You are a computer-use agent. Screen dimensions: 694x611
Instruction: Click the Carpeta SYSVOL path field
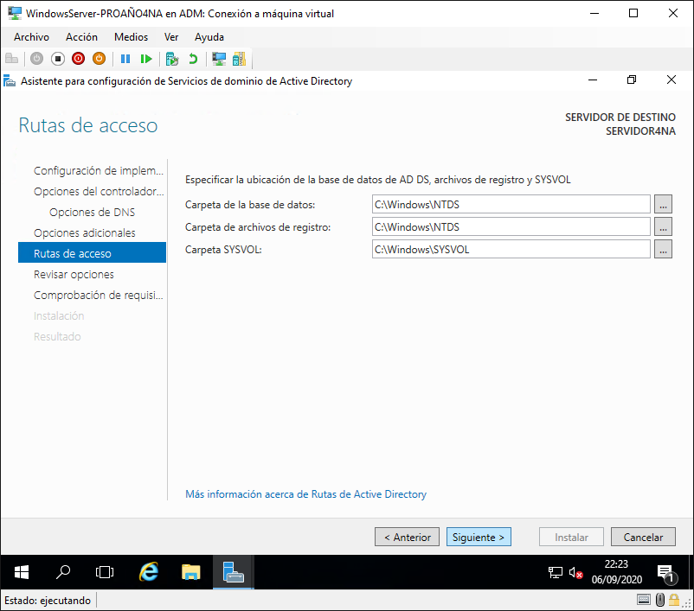(x=511, y=250)
